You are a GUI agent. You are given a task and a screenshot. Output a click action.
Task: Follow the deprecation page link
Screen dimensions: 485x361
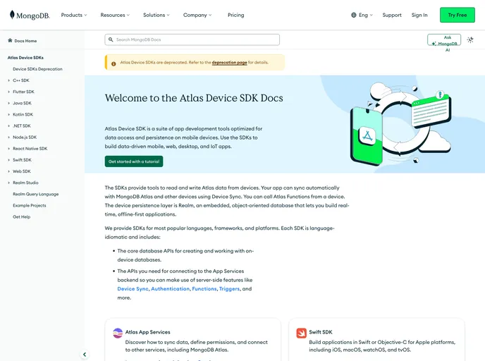229,63
